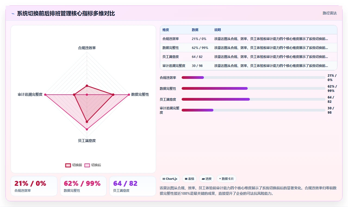Viewport: 348px width, 207px height.
Task: Click the 切换前 data point on 合规违效率 axis
Action: tap(87, 86)
